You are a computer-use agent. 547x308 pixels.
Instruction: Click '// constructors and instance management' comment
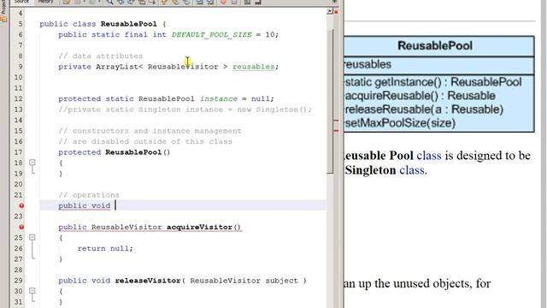(x=150, y=131)
